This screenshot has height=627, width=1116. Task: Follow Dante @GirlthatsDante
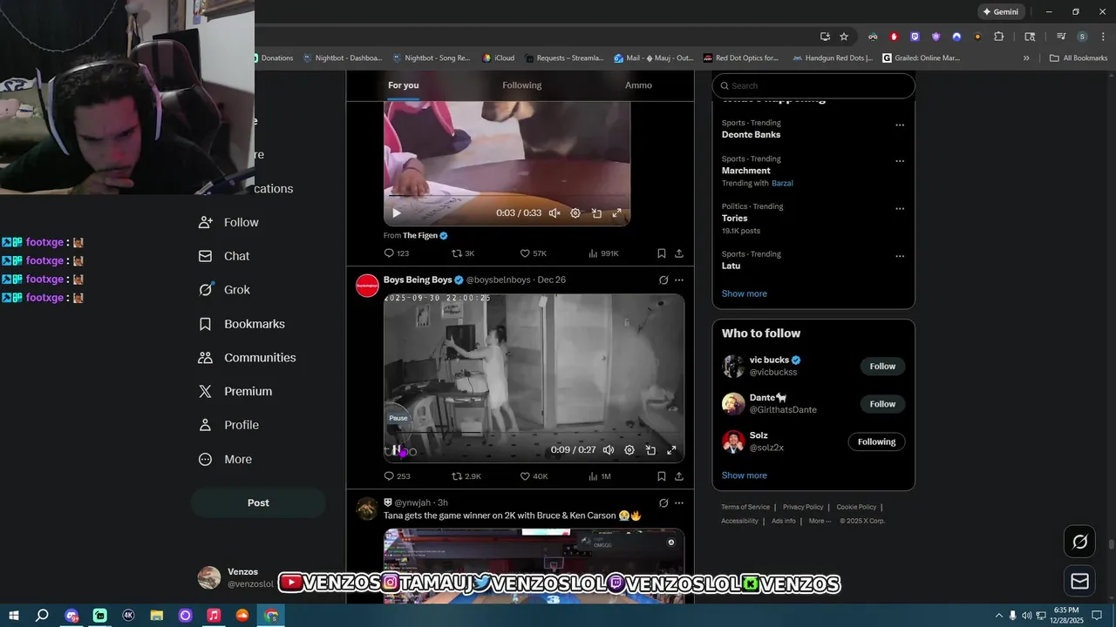click(882, 404)
